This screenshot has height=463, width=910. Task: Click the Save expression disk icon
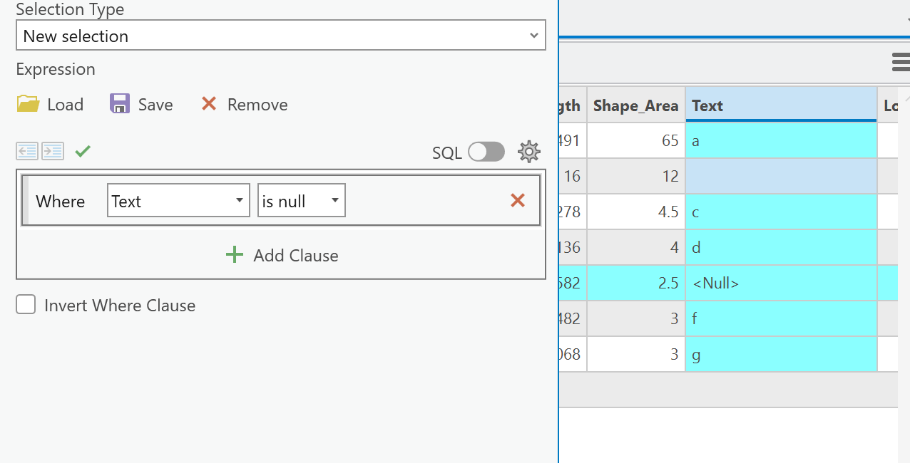tap(120, 104)
